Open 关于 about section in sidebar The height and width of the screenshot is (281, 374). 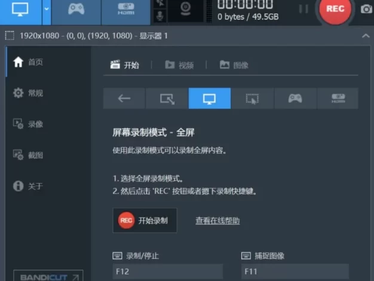[x=28, y=186]
